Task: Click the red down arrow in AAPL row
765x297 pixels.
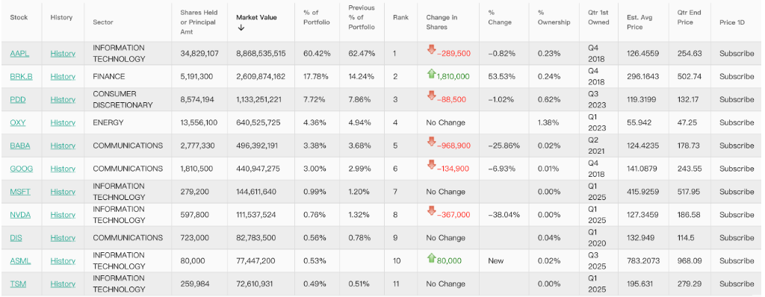Action: point(431,49)
